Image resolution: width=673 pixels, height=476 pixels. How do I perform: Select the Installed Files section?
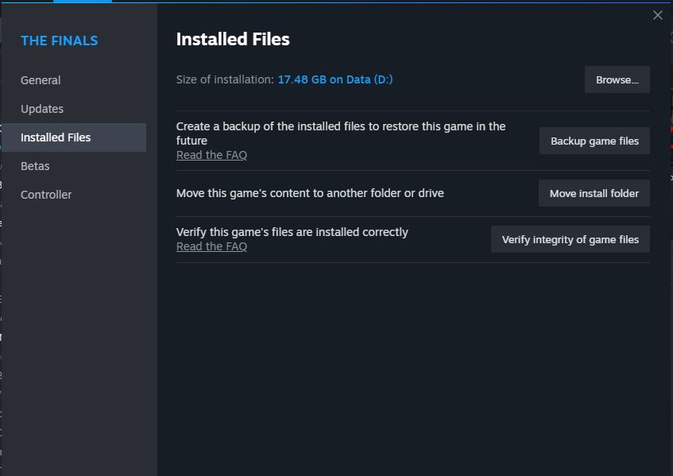coord(56,137)
